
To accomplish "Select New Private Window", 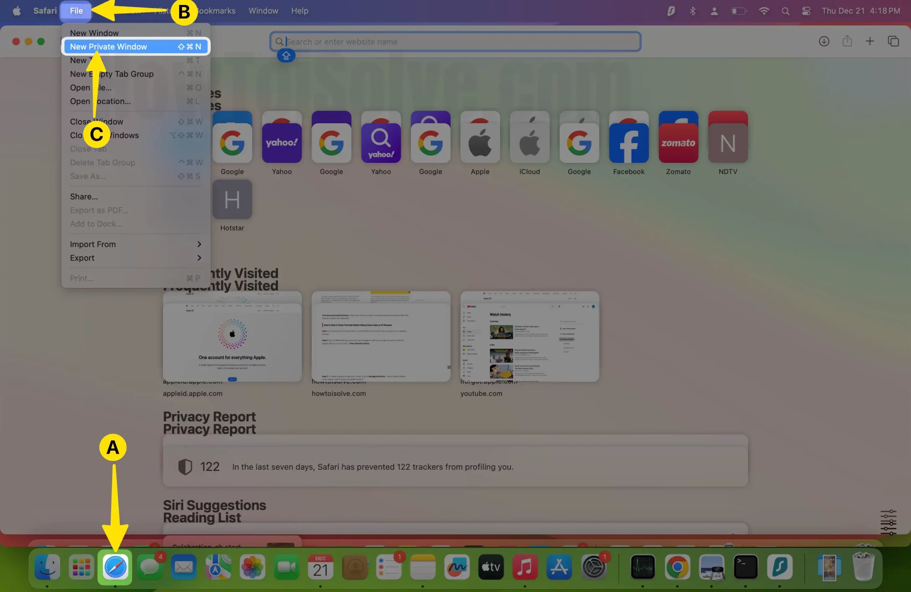I will point(136,47).
